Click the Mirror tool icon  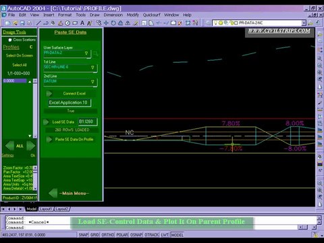click(x=128, y=23)
